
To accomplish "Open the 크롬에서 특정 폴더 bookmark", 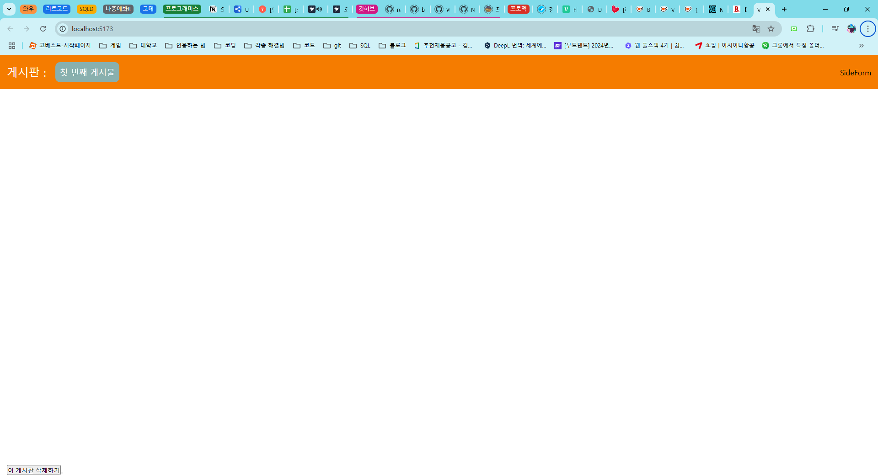I will [x=793, y=46].
